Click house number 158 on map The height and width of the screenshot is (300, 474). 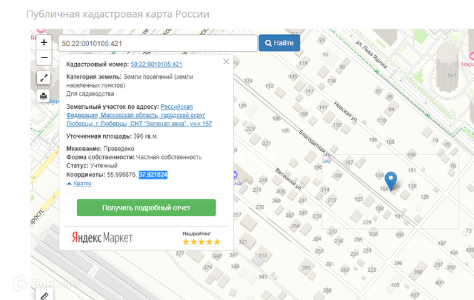click(384, 189)
